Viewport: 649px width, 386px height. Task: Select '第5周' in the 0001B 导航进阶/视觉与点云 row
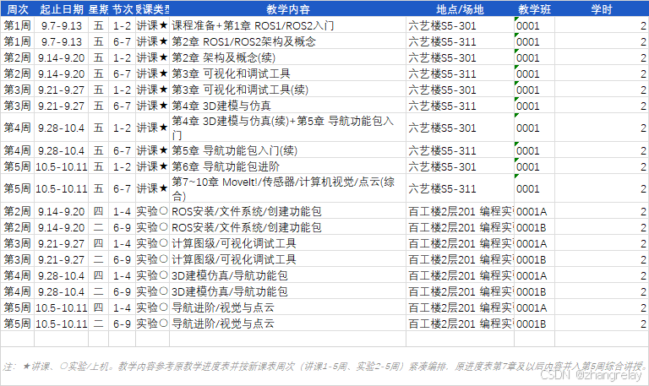coord(18,323)
